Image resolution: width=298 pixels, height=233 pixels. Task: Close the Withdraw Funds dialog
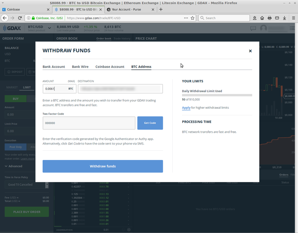[x=250, y=51]
